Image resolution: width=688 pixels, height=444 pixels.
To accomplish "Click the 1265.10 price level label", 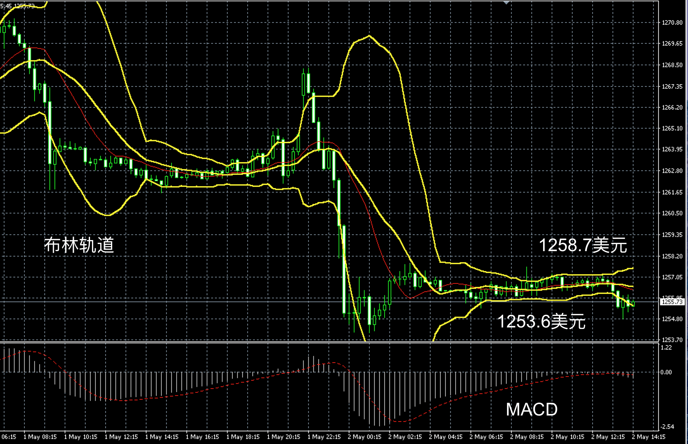I will [x=672, y=128].
